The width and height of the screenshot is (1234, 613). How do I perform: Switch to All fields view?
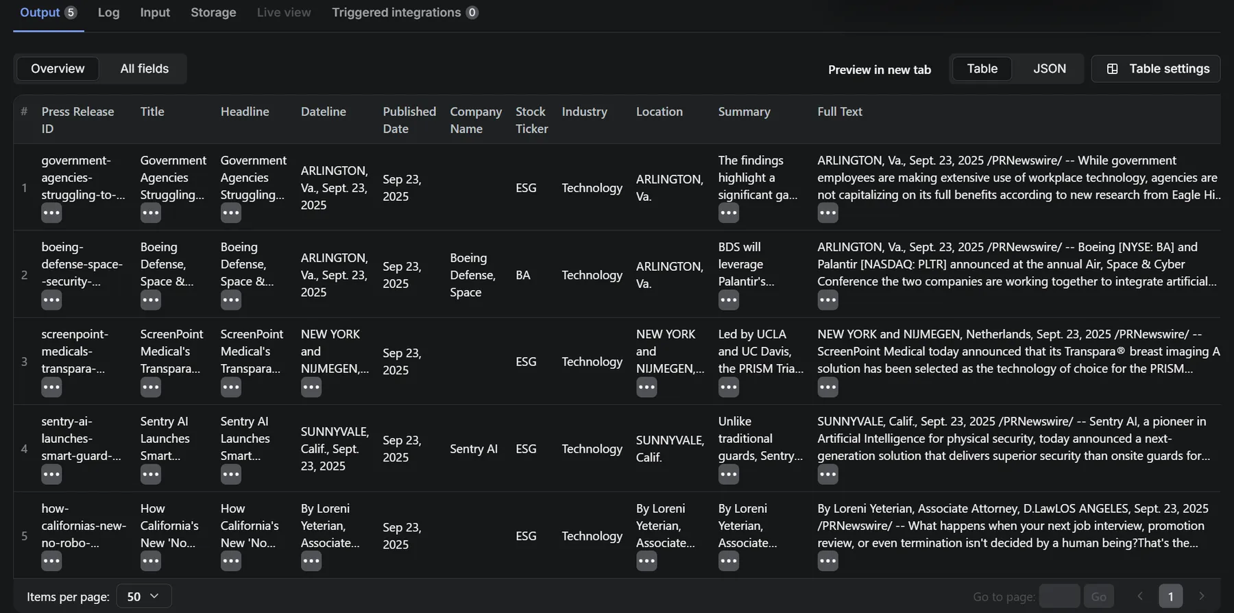tap(144, 69)
